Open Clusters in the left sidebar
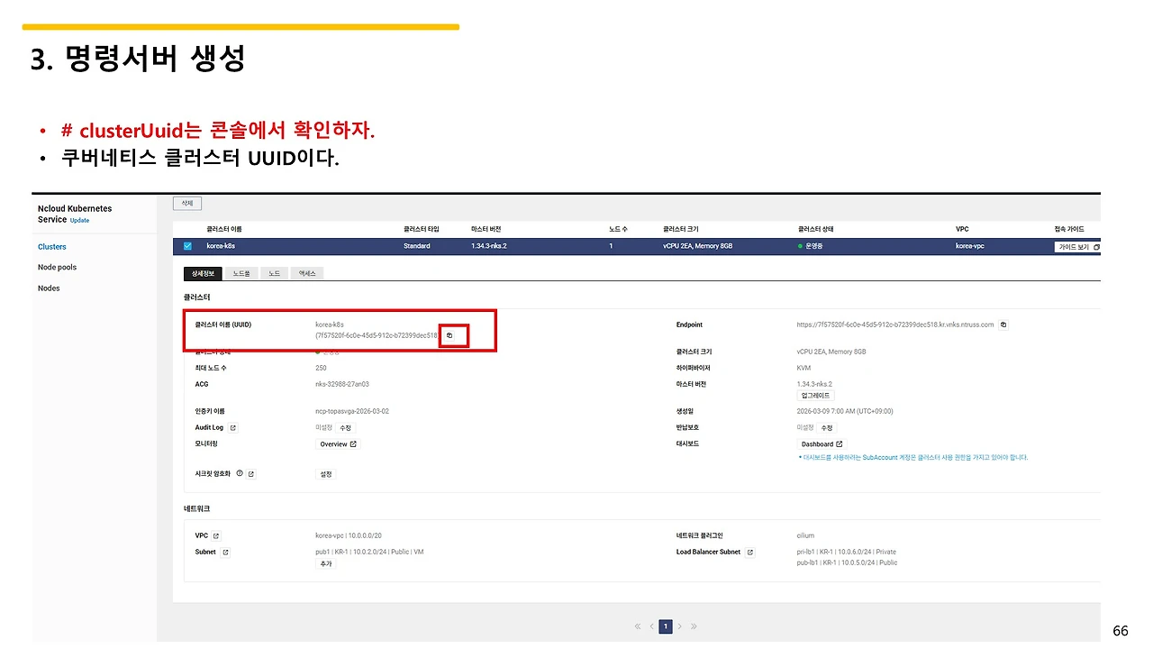The image size is (1153, 649). tap(52, 247)
